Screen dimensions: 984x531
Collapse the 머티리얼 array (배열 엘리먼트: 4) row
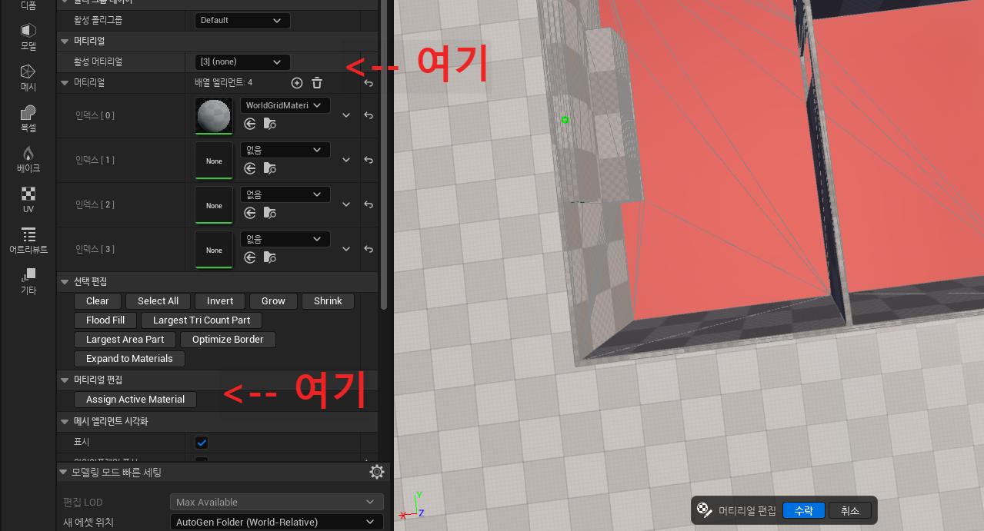click(65, 82)
